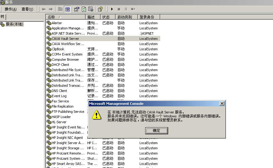Image resolution: width=273 pixels, height=168 pixels.
Task: Sort by the 名称 column header
Action: click(x=65, y=17)
